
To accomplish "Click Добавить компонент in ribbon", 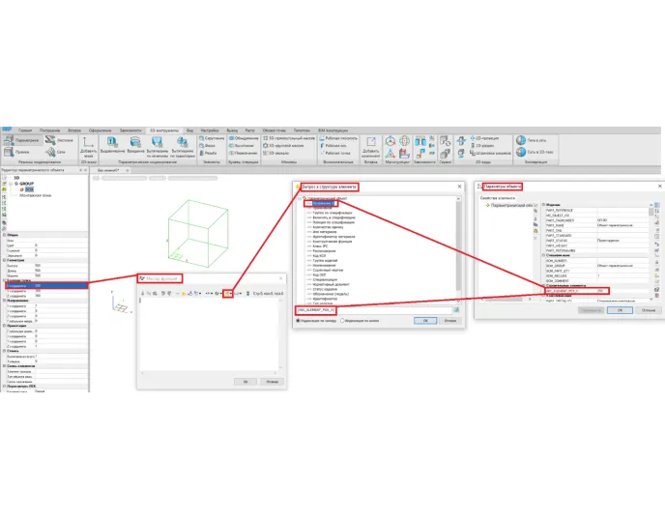I will (x=370, y=147).
